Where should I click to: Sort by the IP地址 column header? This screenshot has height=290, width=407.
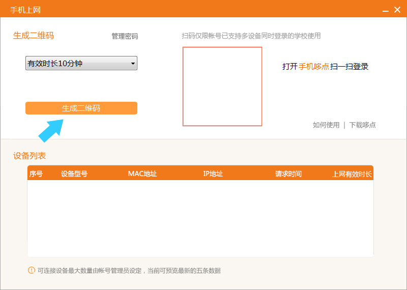[x=213, y=174]
